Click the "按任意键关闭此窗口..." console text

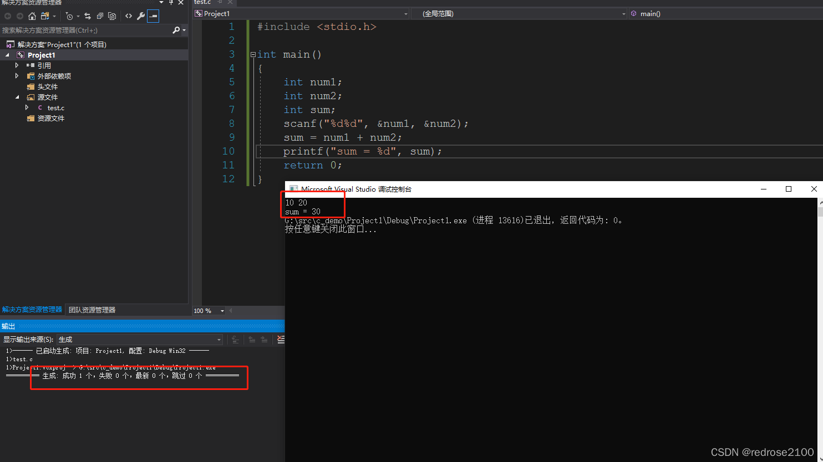tap(331, 229)
